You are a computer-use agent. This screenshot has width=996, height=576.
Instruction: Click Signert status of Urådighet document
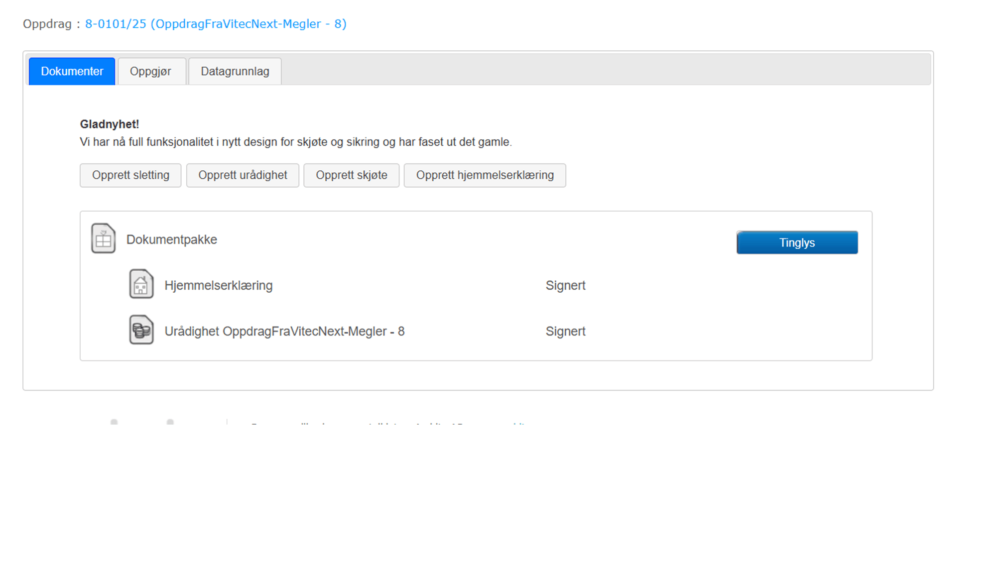click(x=565, y=331)
